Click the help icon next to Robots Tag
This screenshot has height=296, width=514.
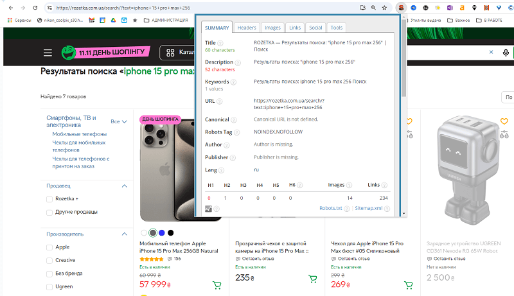pyautogui.click(x=236, y=132)
